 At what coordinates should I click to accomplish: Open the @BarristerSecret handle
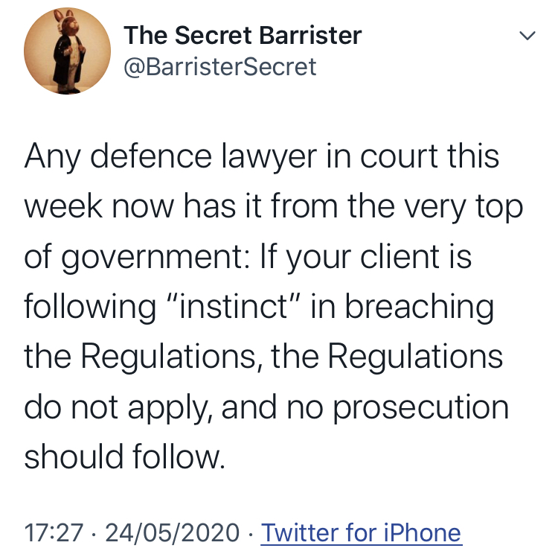220,66
